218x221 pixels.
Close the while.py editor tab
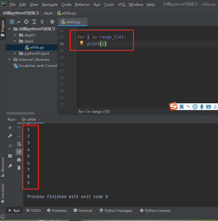click(x=84, y=22)
